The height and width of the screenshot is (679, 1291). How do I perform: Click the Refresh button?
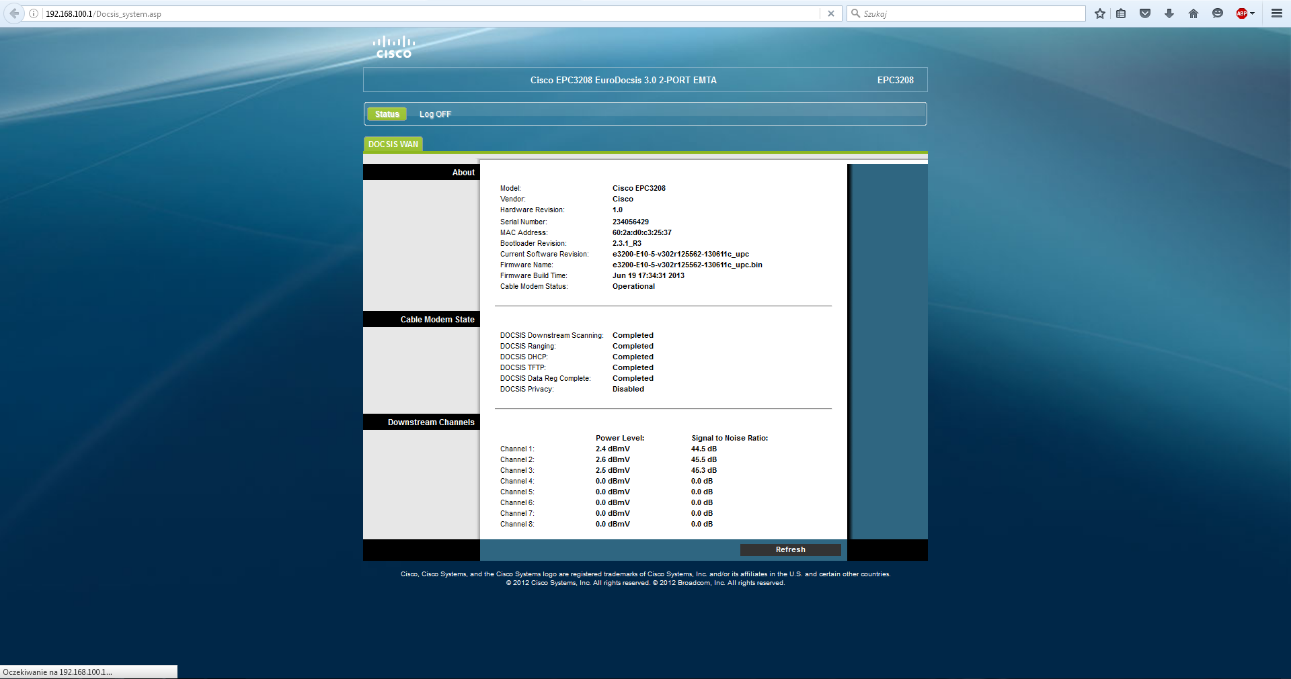[791, 549]
